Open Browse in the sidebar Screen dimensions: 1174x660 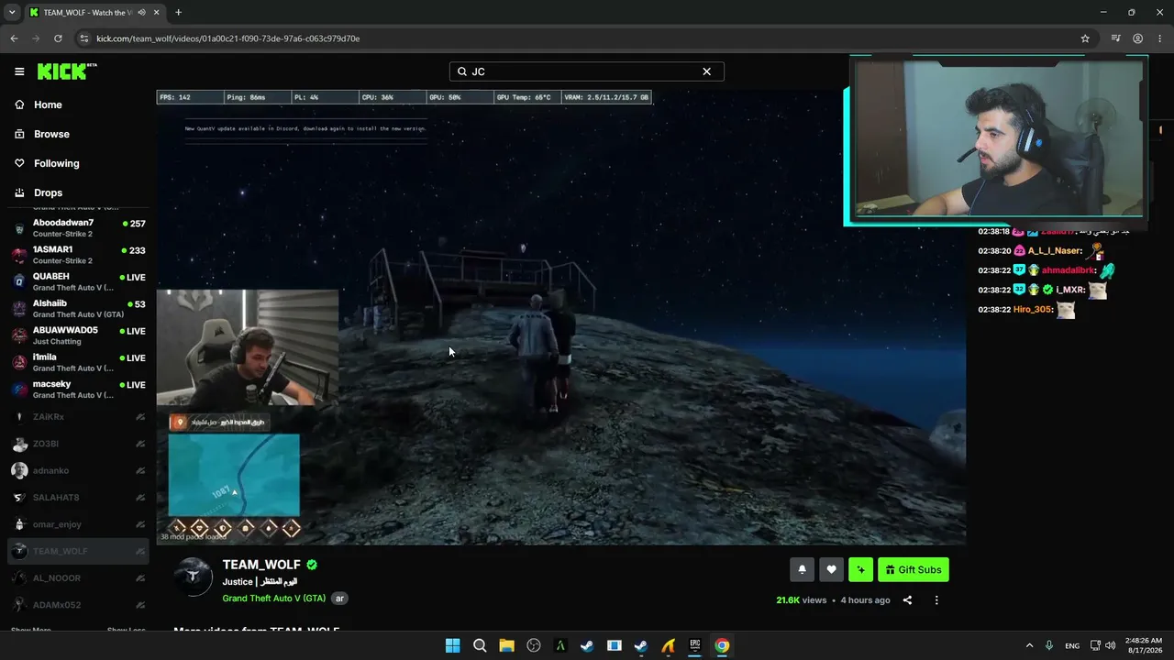pyautogui.click(x=51, y=134)
